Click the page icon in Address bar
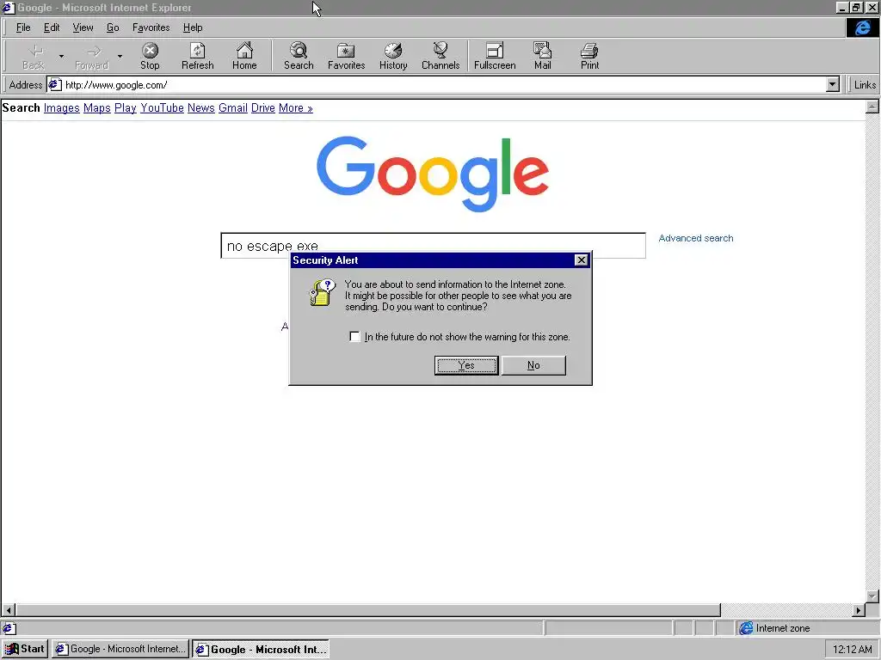 coord(54,85)
